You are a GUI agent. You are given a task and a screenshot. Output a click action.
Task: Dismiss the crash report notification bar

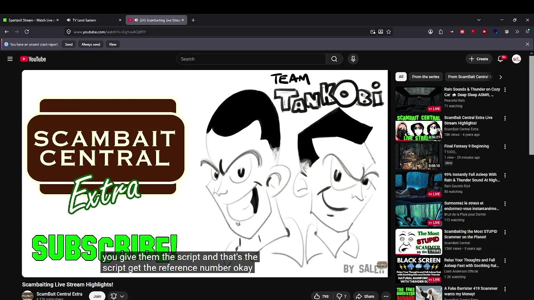pyautogui.click(x=527, y=44)
